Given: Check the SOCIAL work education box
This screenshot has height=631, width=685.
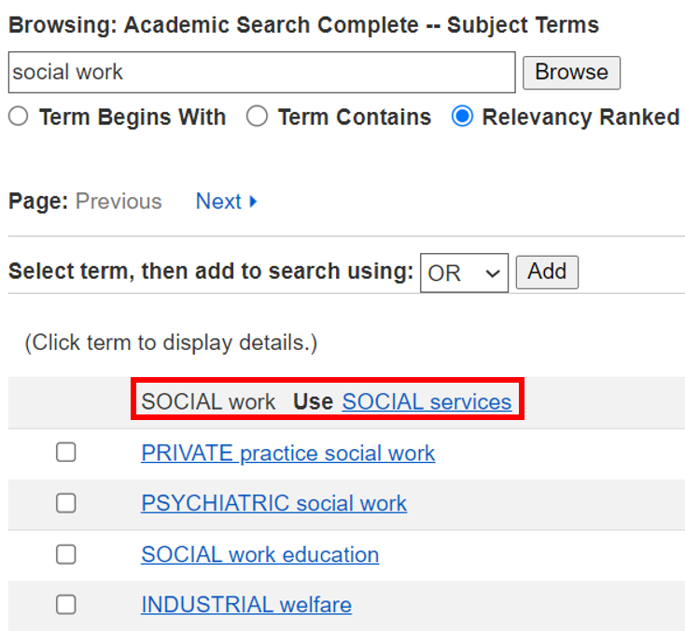Looking at the screenshot, I should pos(66,554).
